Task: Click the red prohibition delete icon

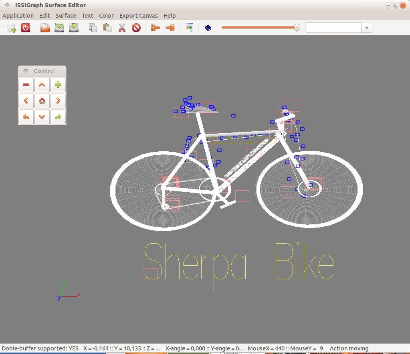Action: [136, 28]
